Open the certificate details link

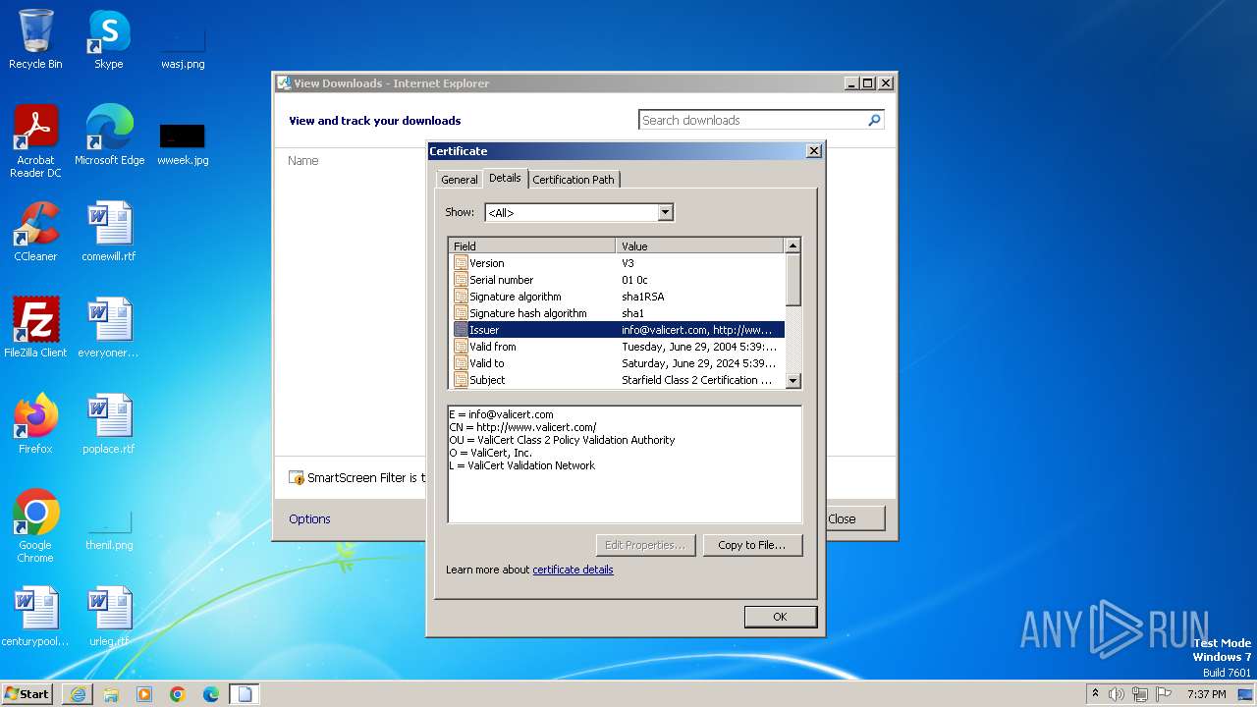[573, 570]
